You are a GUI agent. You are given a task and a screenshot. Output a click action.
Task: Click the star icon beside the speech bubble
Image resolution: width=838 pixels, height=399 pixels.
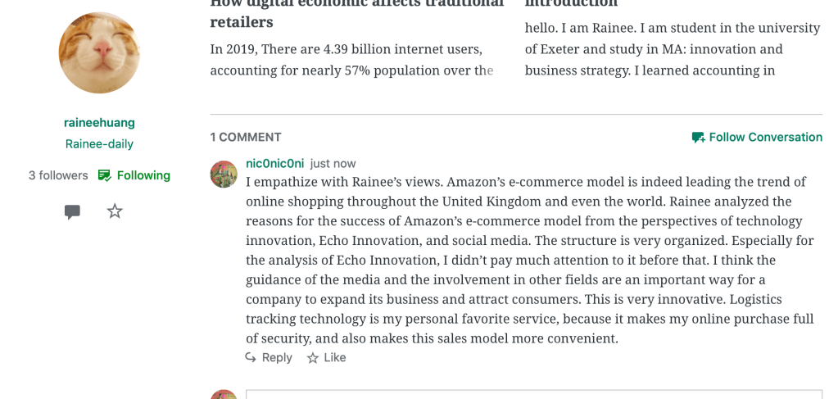pyautogui.click(x=115, y=211)
